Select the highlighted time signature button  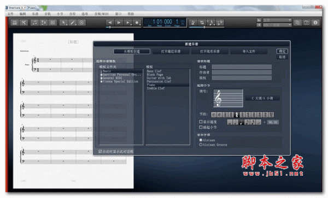pyautogui.click(x=237, y=115)
